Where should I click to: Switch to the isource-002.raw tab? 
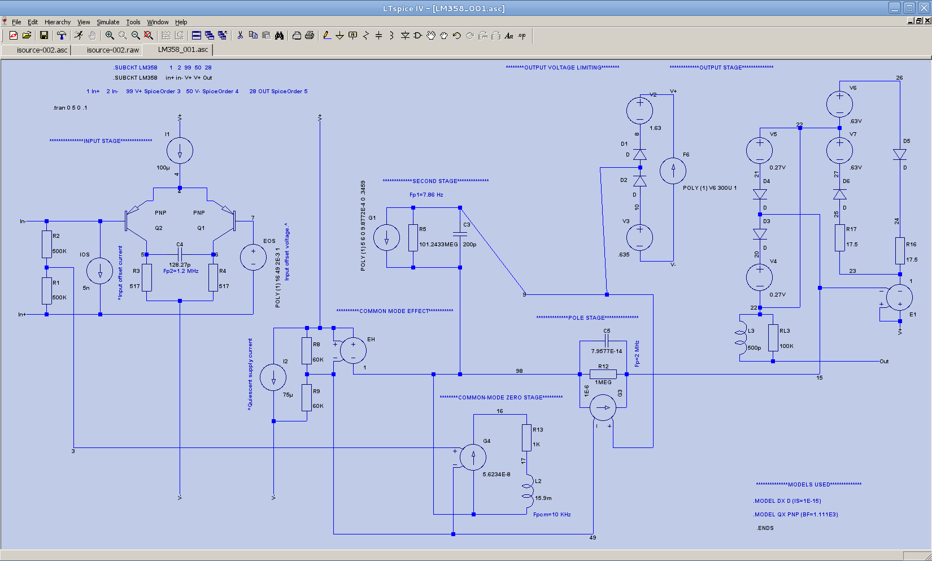(108, 50)
